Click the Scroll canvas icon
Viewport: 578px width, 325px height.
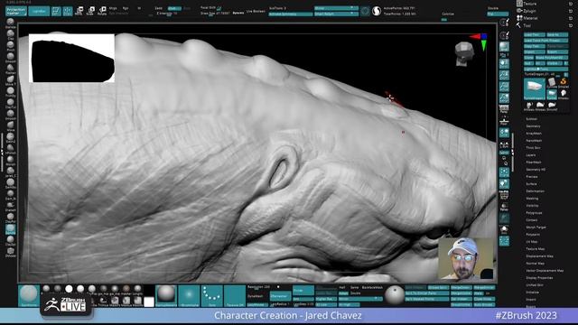504,63
